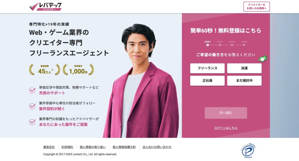This screenshot has height=161, width=299.
Task: Click the 1,000件 laurel badge
Action: coord(78,69)
